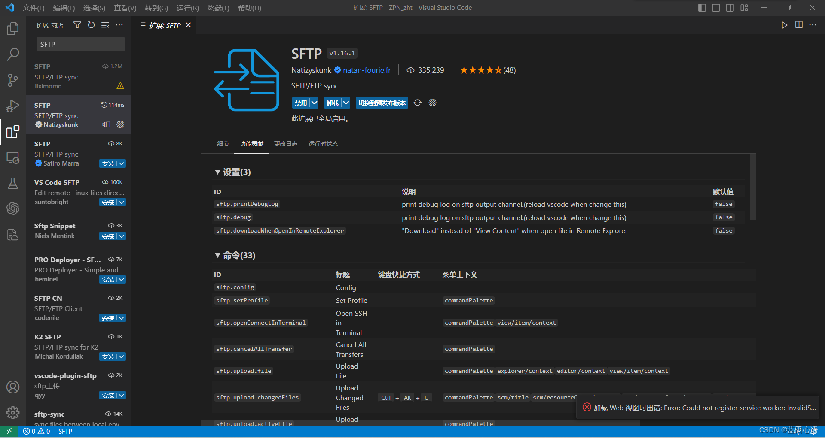
Task: Close the 扩展: SFTP editor tab
Action: [x=189, y=25]
